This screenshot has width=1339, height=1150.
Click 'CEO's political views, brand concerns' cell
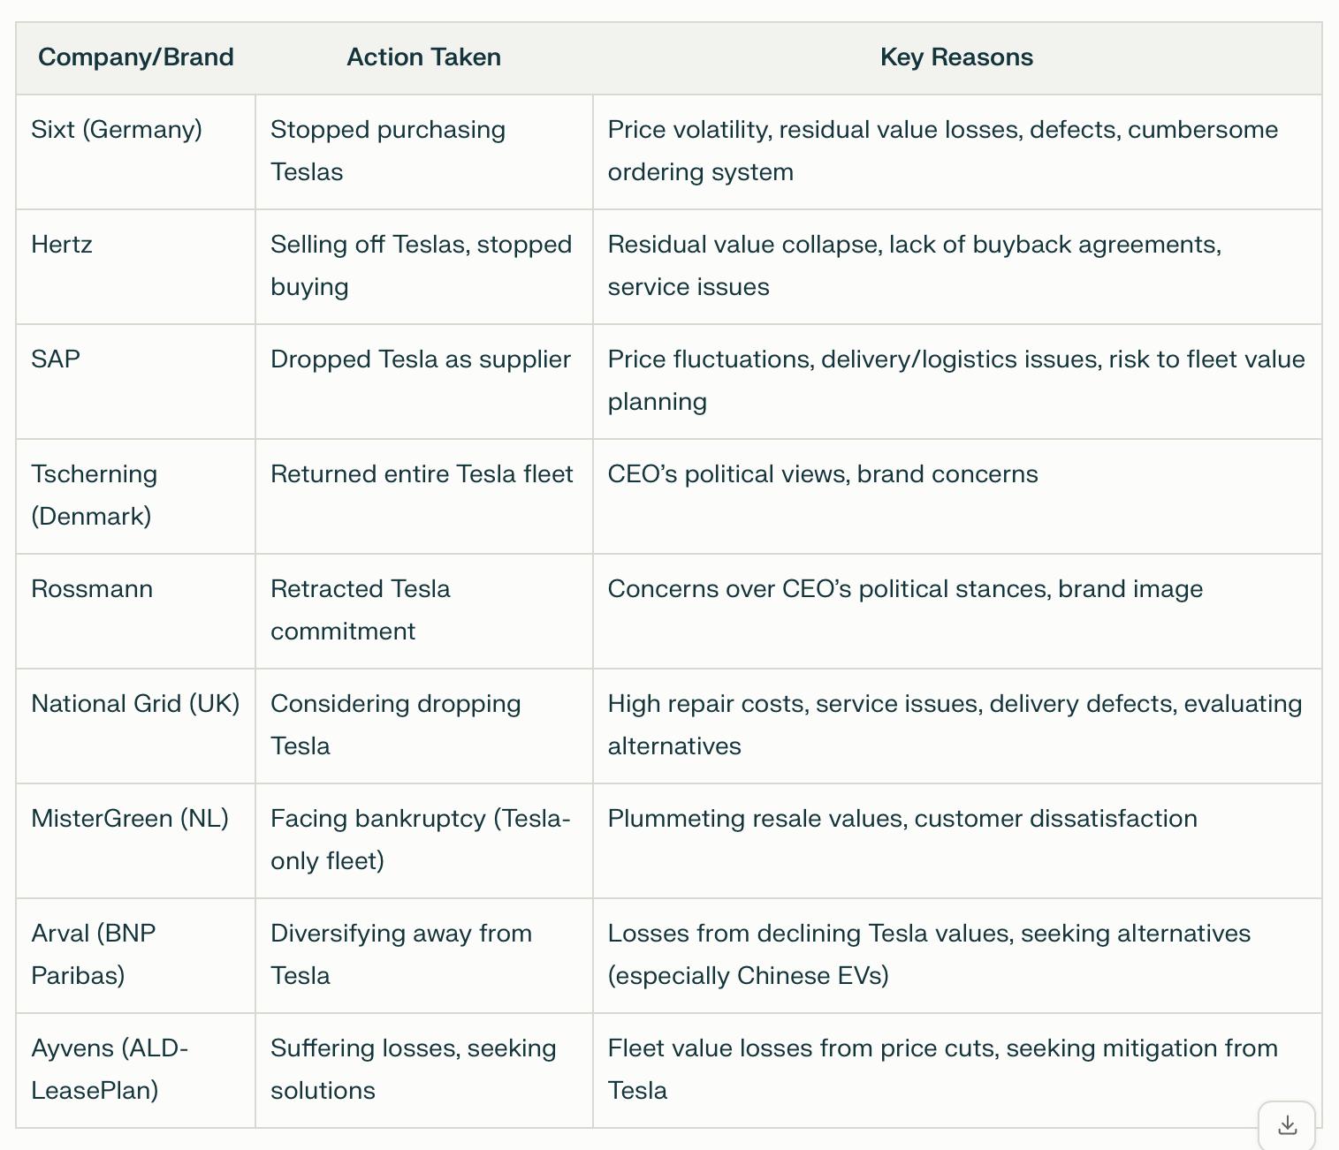point(823,474)
